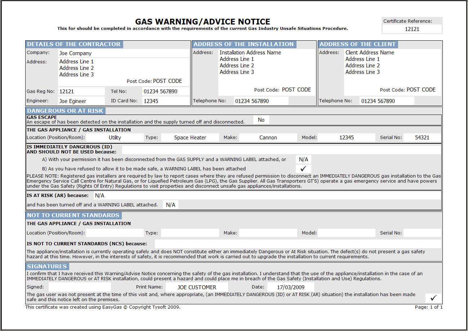The width and height of the screenshot is (468, 331).
Task: Click the client address Telephone No field
Action: [387, 101]
